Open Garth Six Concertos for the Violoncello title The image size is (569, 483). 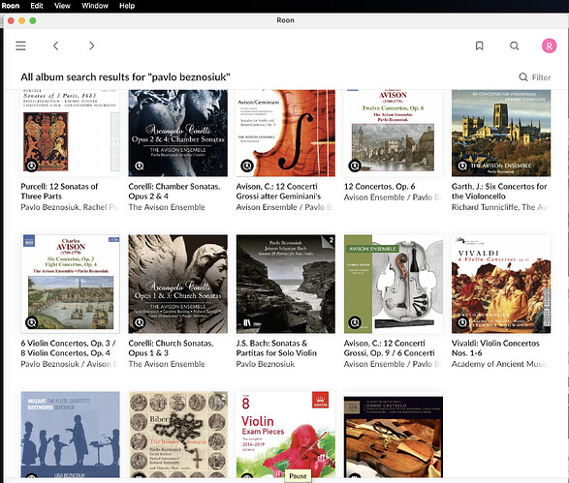click(499, 192)
